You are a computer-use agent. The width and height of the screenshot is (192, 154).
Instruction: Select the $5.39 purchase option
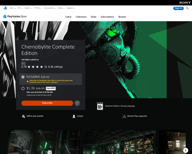(x=23, y=88)
